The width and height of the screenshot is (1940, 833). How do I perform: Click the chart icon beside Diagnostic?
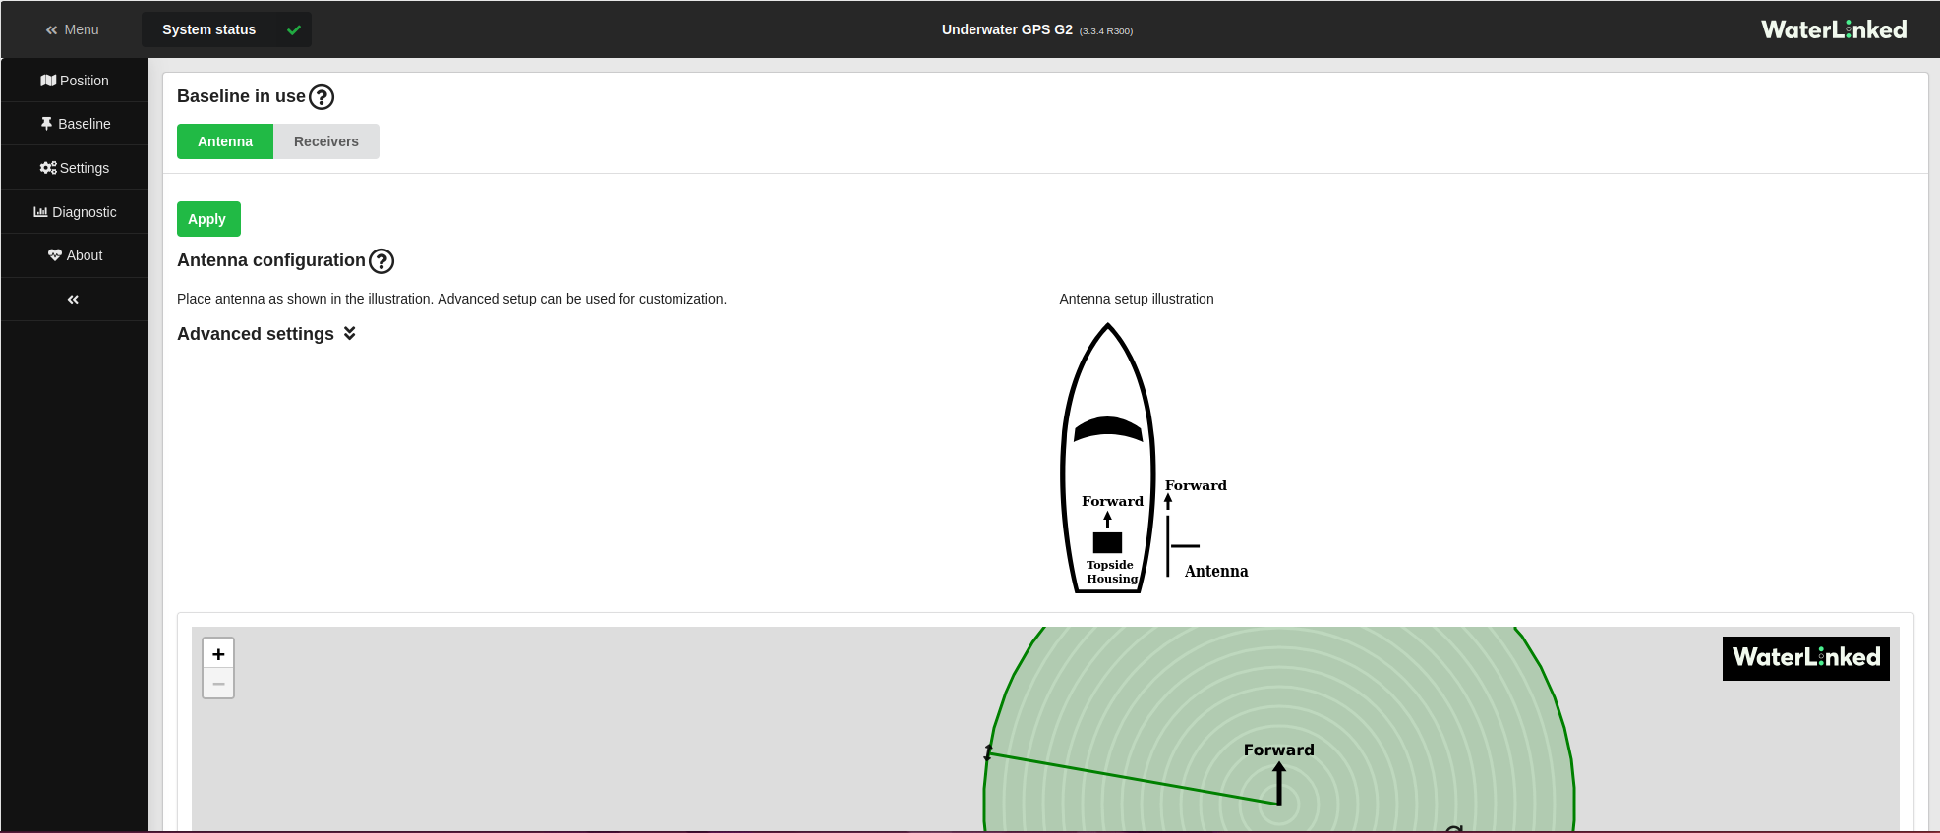(40, 212)
